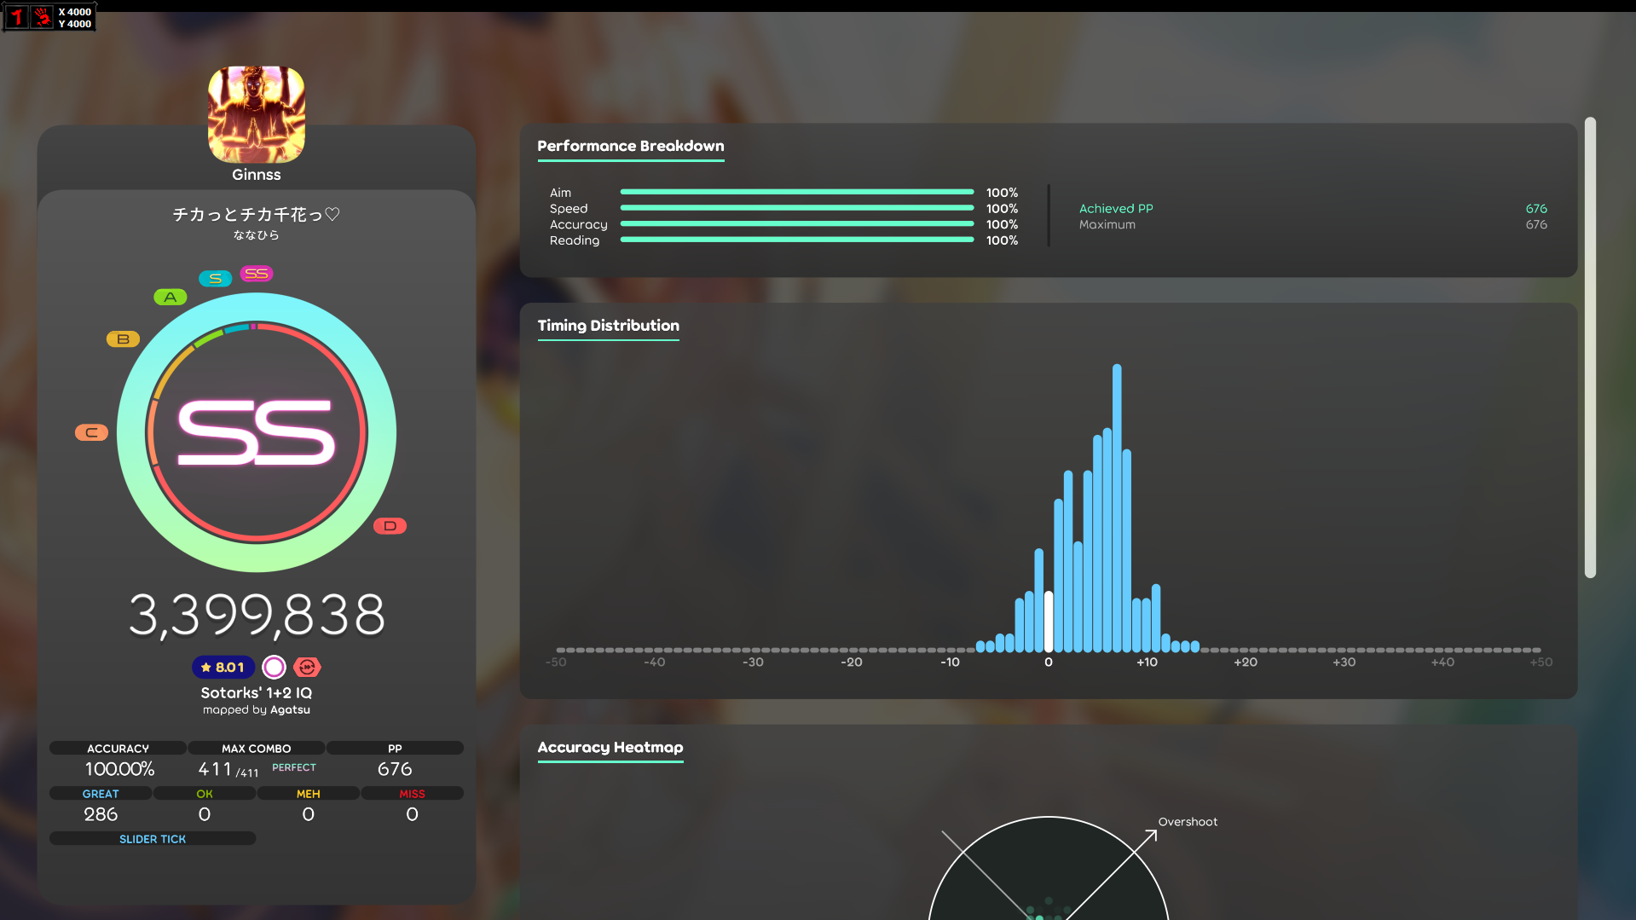Click the MISS count 0
Viewport: 1636px width, 920px height.
coord(413,814)
